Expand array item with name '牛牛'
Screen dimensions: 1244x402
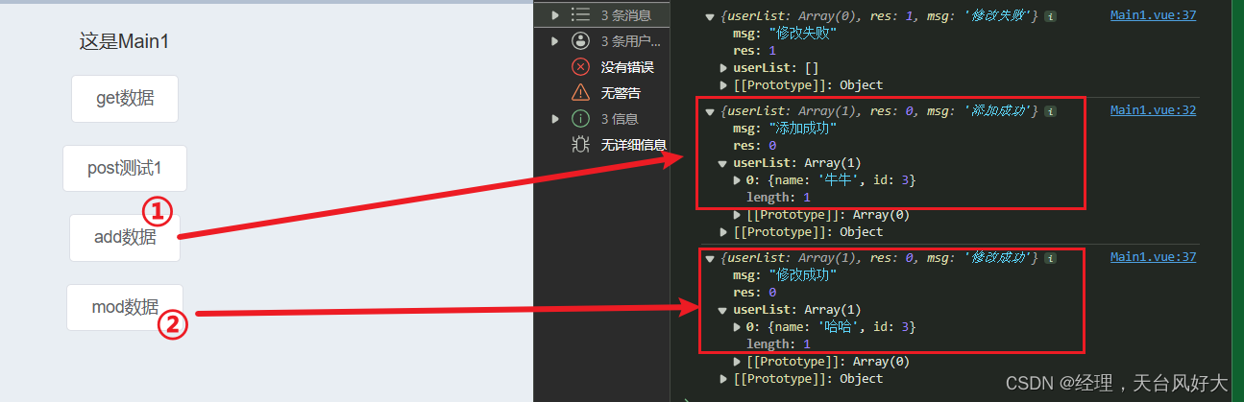(737, 180)
